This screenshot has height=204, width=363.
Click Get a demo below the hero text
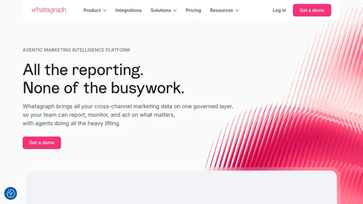click(42, 143)
